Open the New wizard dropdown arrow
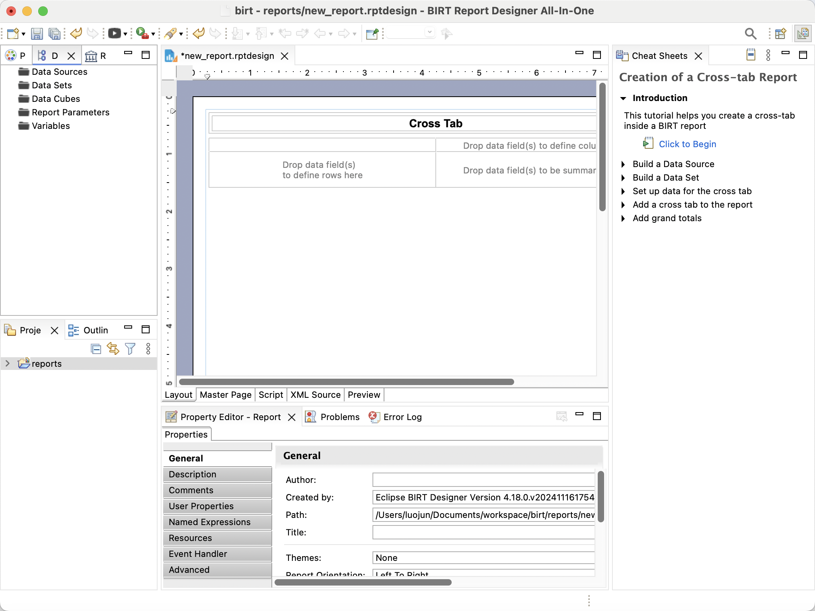 point(23,34)
